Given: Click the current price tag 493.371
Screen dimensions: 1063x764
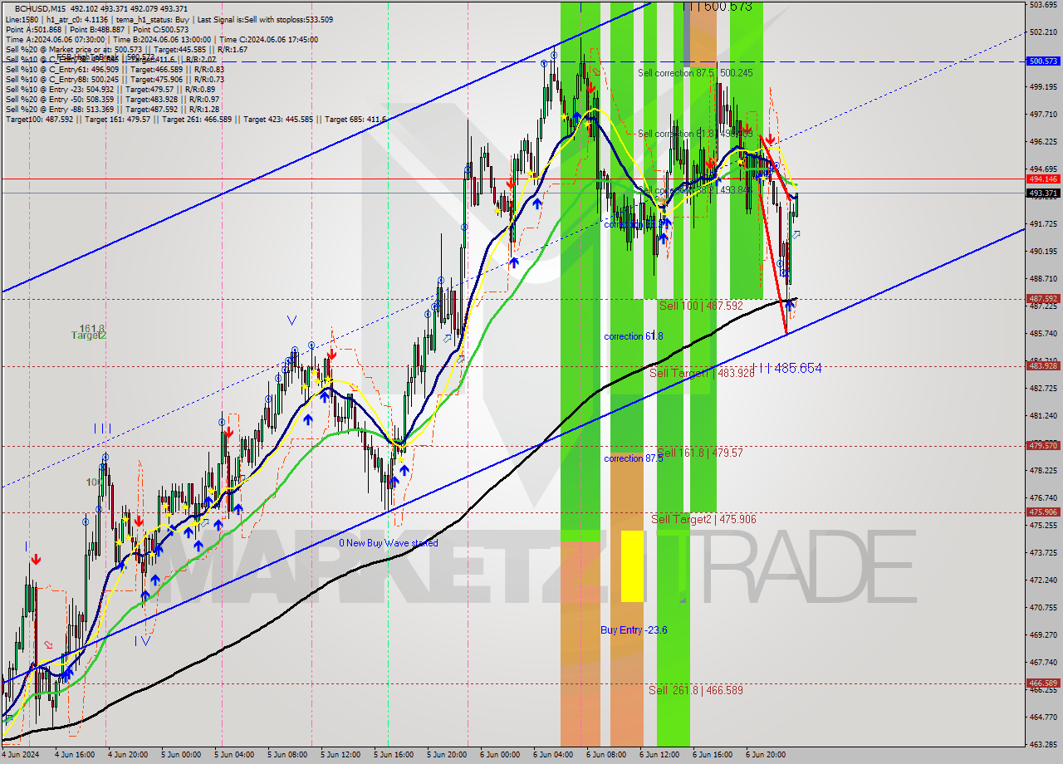Looking at the screenshot, I should pos(1043,193).
